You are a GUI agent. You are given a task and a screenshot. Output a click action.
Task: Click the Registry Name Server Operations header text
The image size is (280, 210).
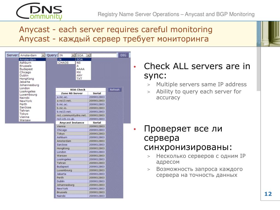pos(176,14)
